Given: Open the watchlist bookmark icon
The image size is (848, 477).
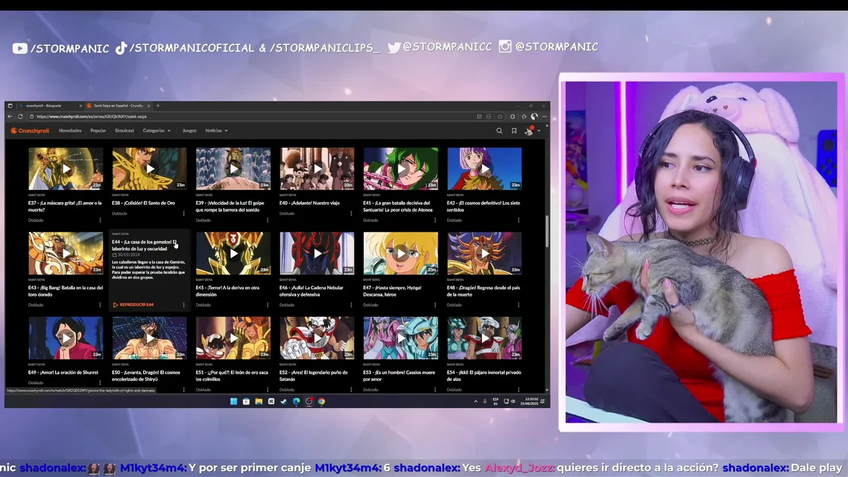Looking at the screenshot, I should pos(514,131).
